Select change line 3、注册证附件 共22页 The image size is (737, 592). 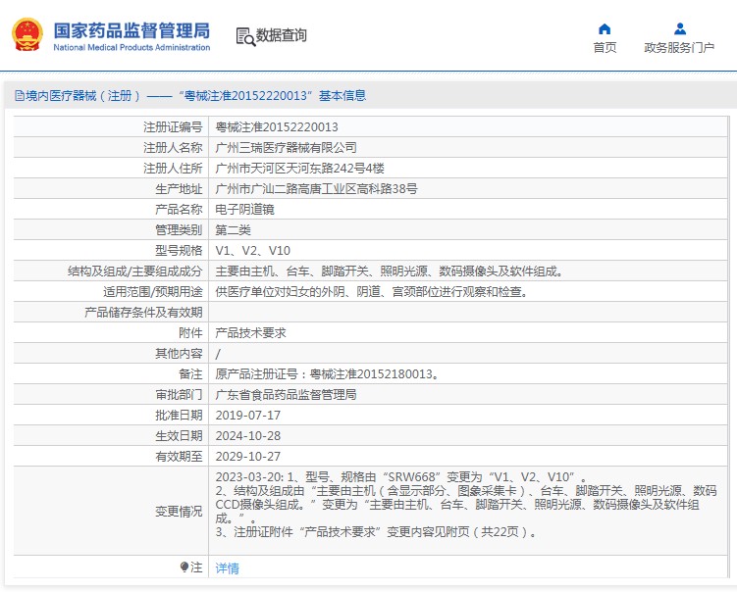tap(376, 532)
